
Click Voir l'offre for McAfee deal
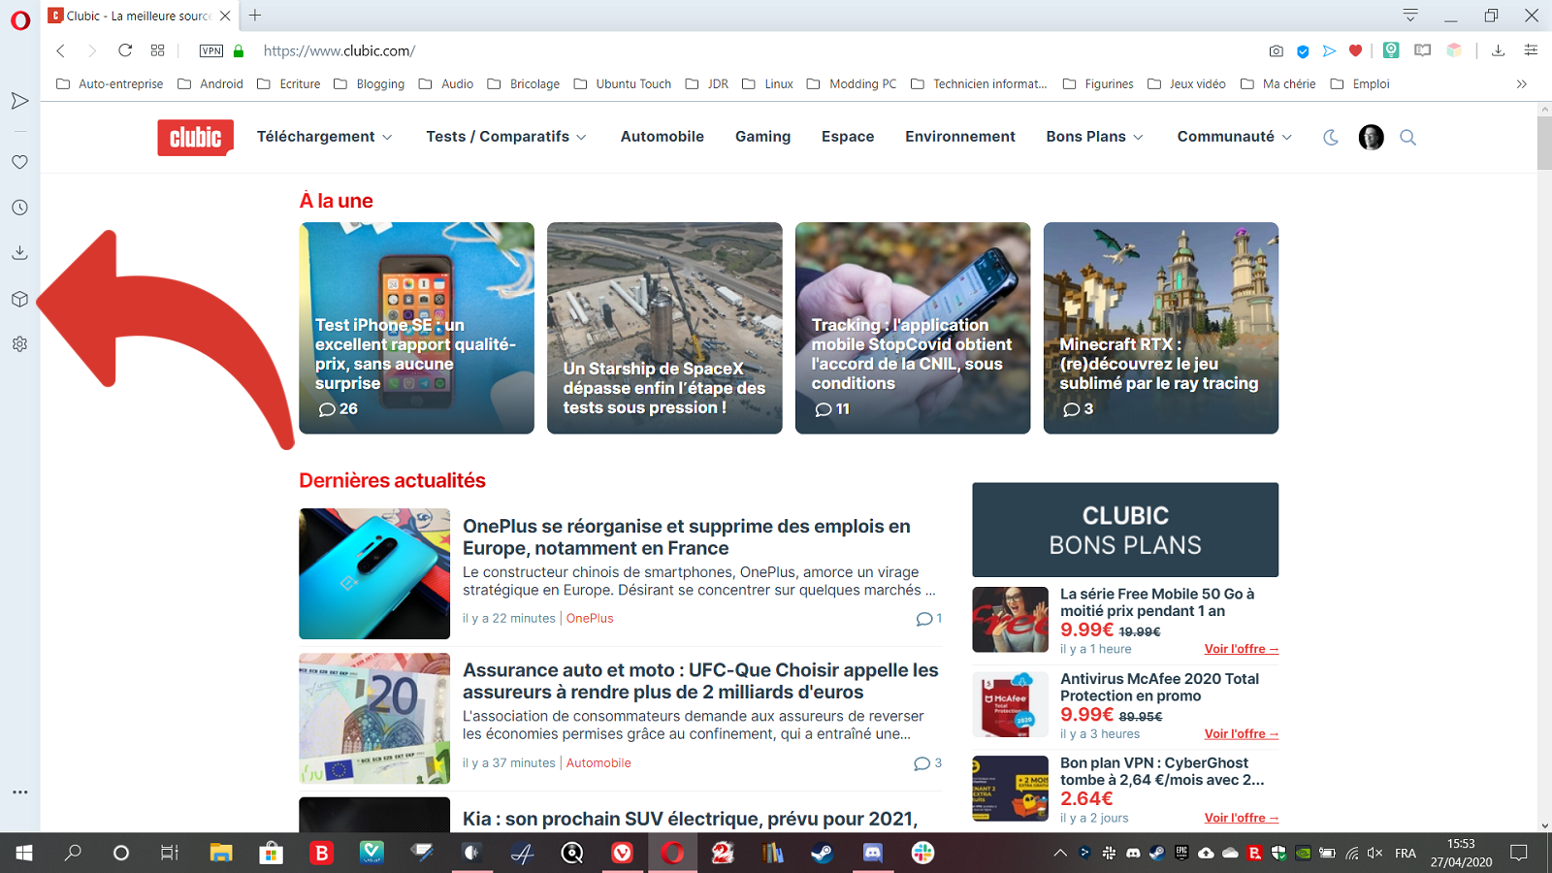point(1242,733)
